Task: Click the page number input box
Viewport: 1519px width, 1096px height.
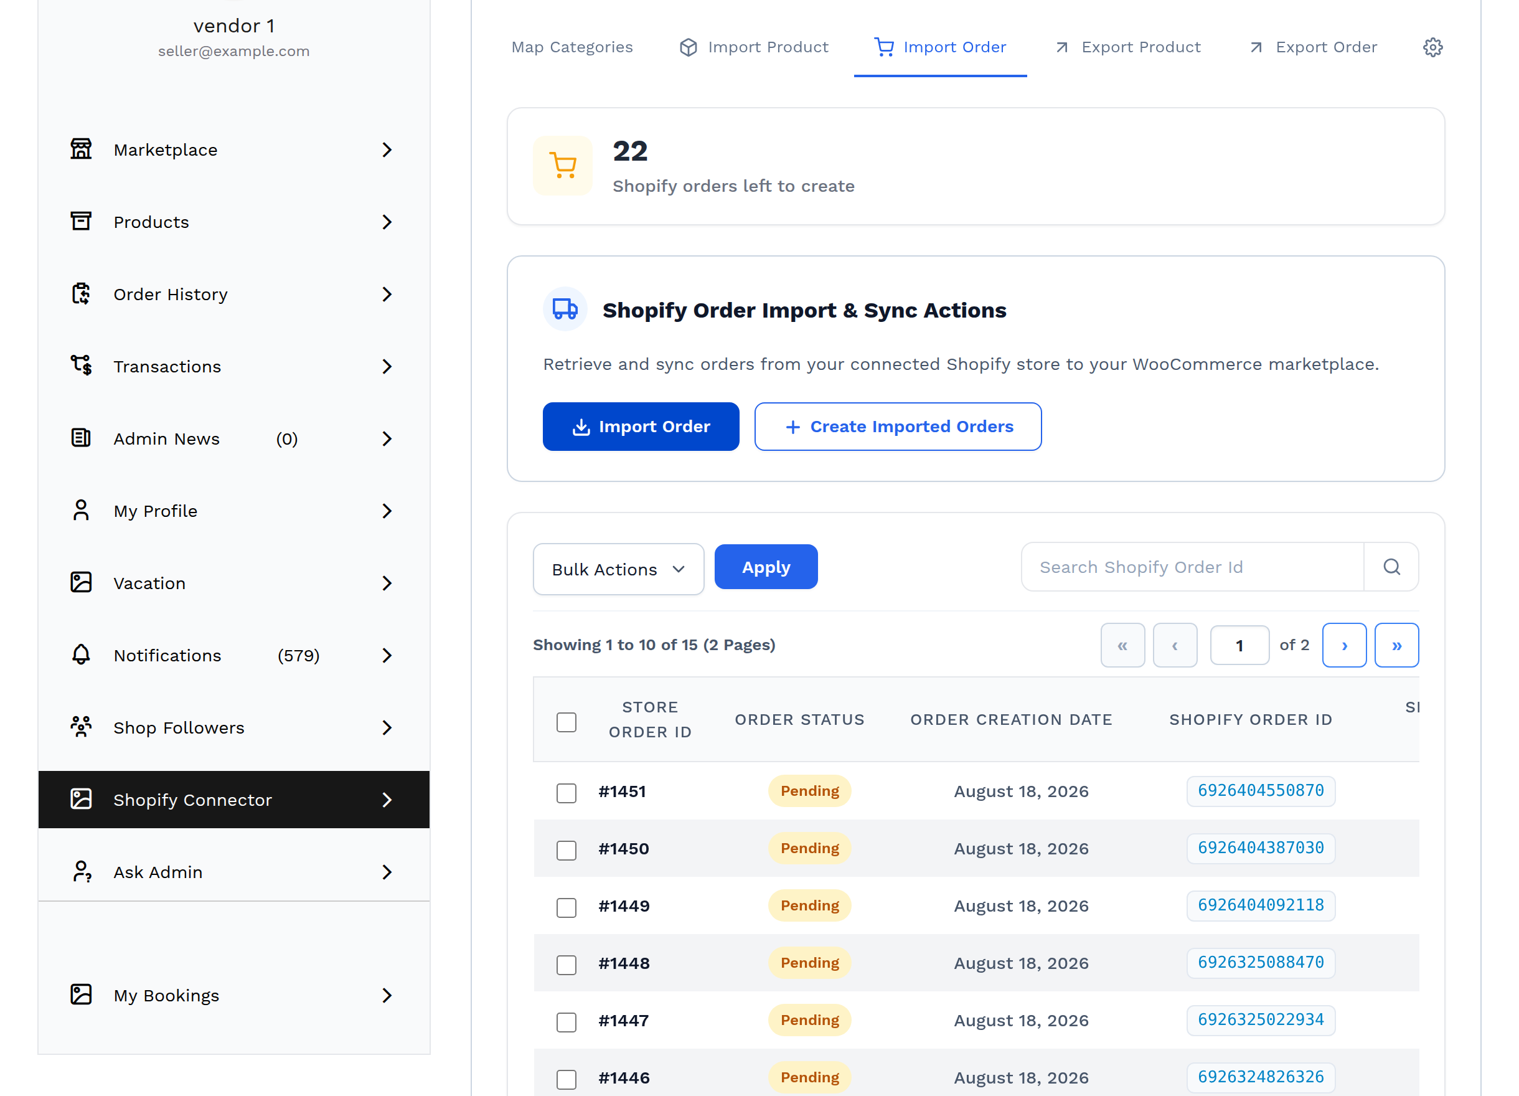Action: click(1239, 645)
